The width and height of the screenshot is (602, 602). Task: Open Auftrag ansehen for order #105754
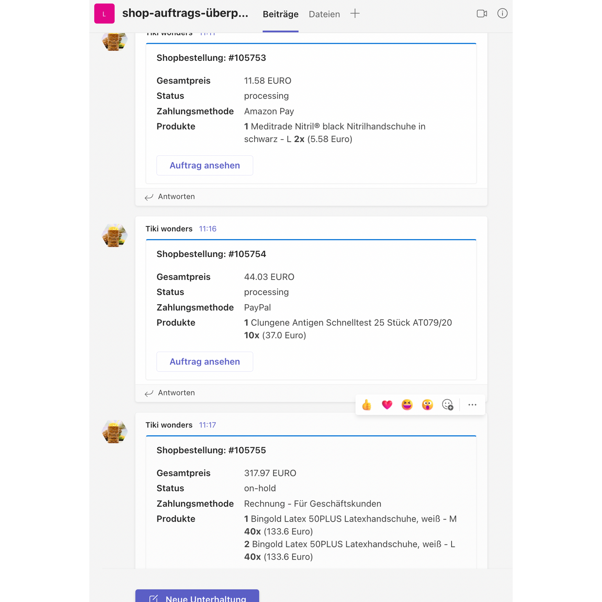tap(205, 362)
